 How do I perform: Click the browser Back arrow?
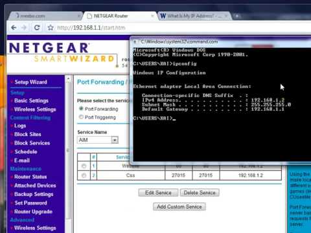14,28
